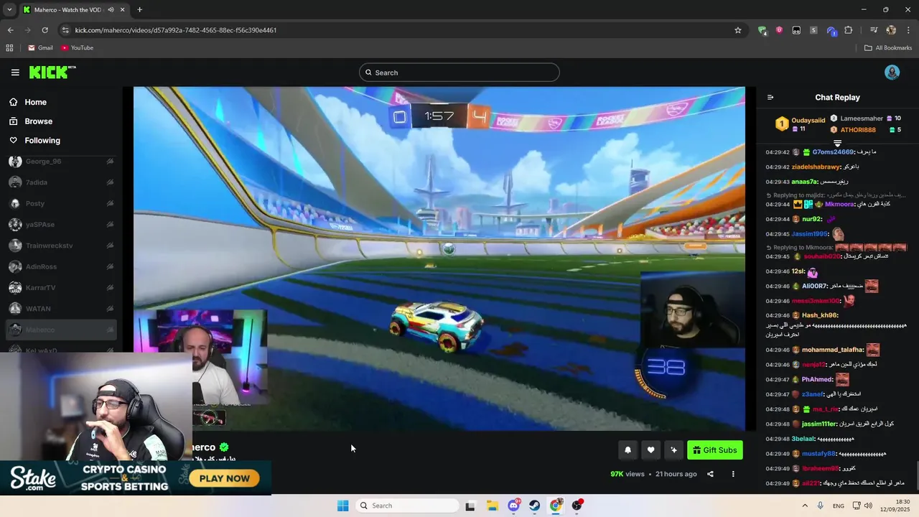Click ATHORI888 in top gifters
The image size is (919, 517).
click(858, 130)
